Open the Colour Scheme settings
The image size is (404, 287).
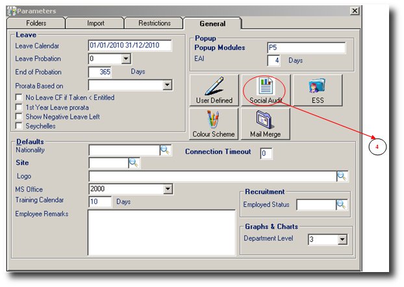214,123
